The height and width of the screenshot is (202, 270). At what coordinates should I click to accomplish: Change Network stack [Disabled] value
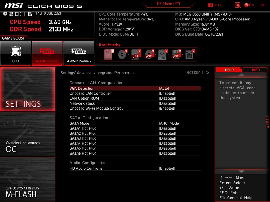(x=167, y=103)
